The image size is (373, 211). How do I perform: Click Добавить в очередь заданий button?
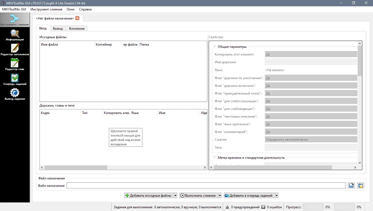(249, 196)
